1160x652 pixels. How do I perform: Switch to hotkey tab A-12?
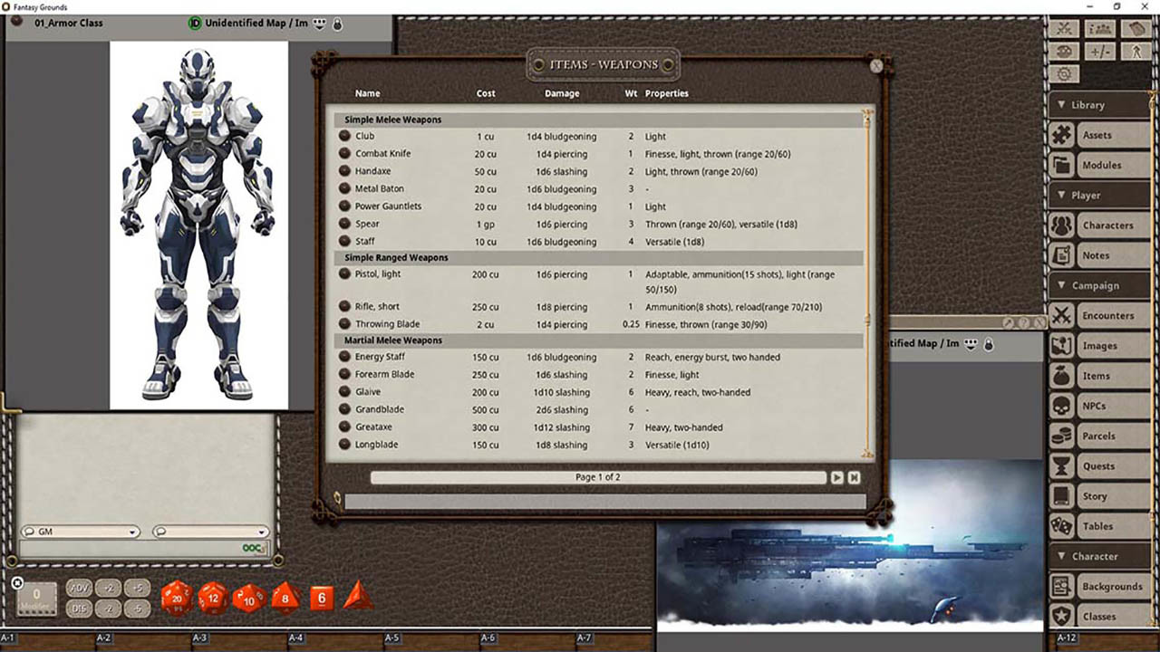point(1066,637)
